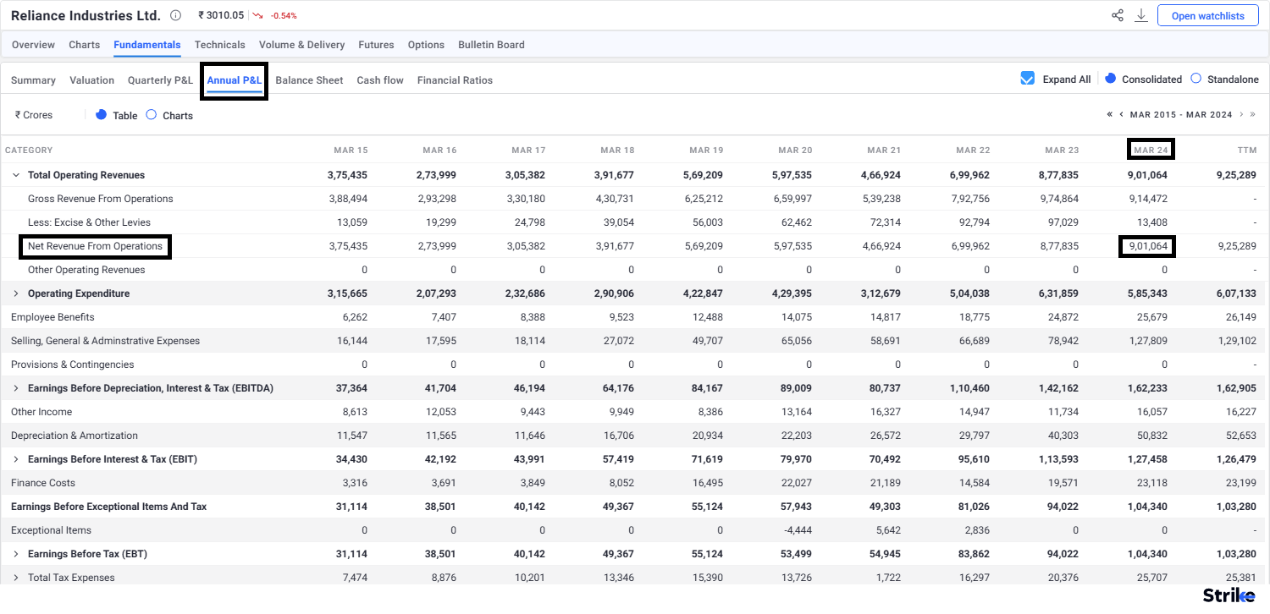The height and width of the screenshot is (614, 1270).
Task: Open the Quarterly P&L sub-tab
Action: pos(160,80)
